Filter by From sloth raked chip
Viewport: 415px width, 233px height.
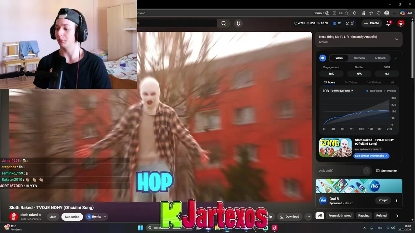tap(340, 216)
